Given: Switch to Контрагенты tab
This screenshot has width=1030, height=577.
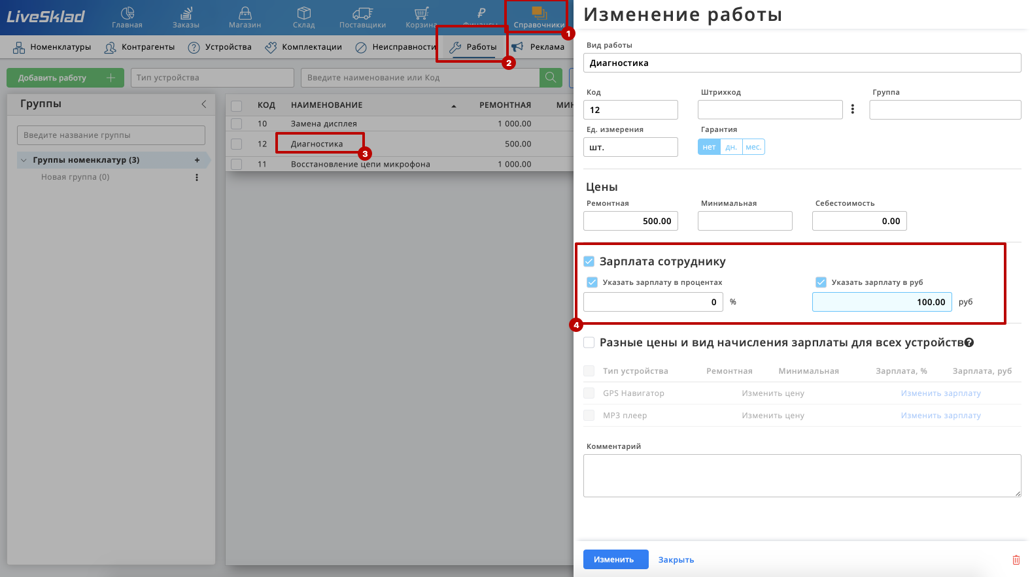Looking at the screenshot, I should pyautogui.click(x=140, y=47).
